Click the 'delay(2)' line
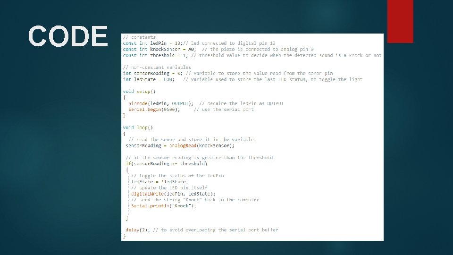The image size is (453, 255). [202, 230]
